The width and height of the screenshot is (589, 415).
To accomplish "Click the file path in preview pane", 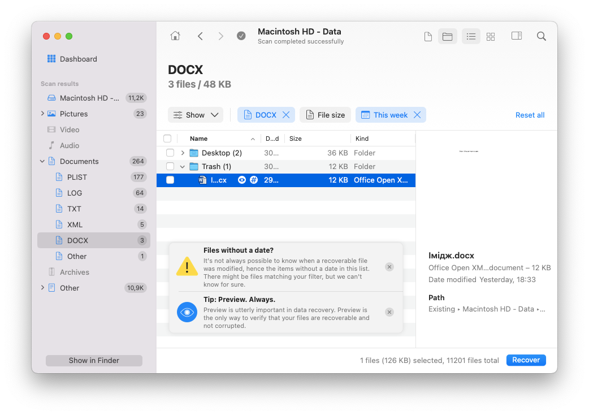I will pos(487,309).
